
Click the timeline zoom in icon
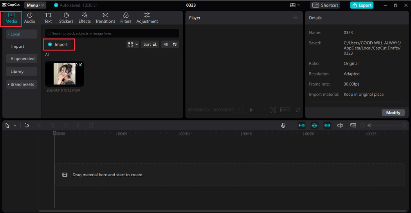[404, 125]
